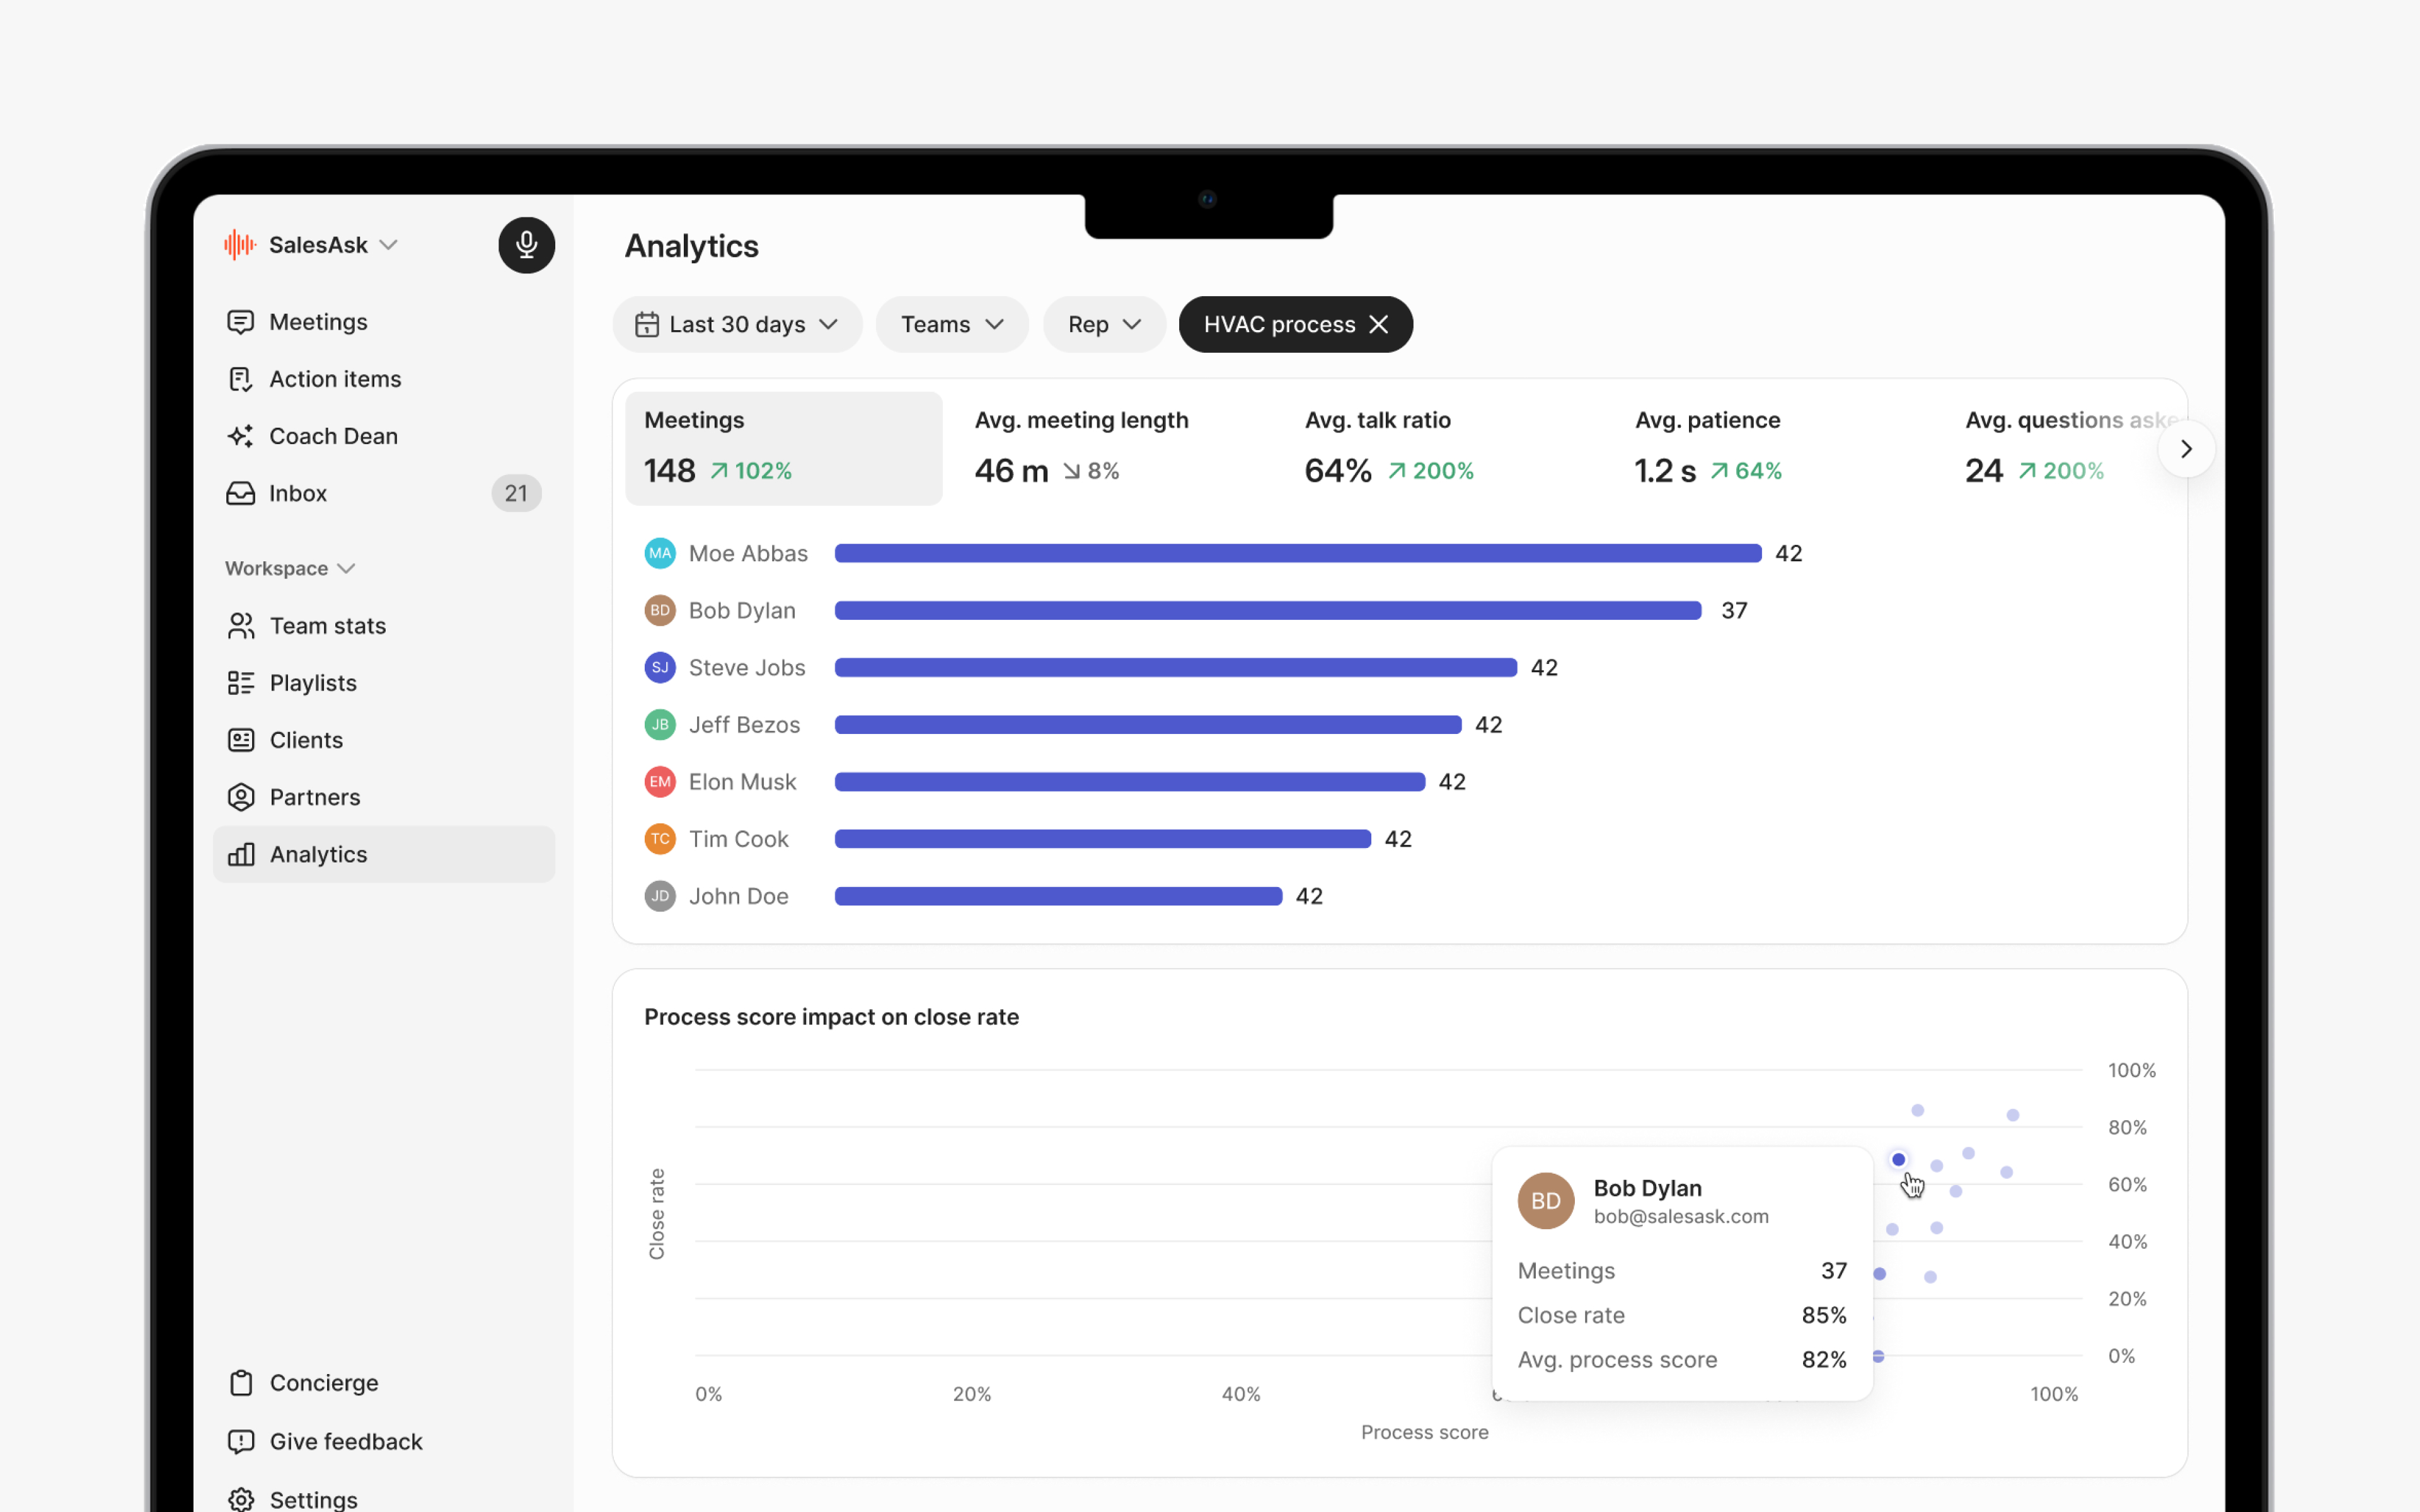Open Coach Dean assistant
The image size is (2420, 1512).
[332, 436]
